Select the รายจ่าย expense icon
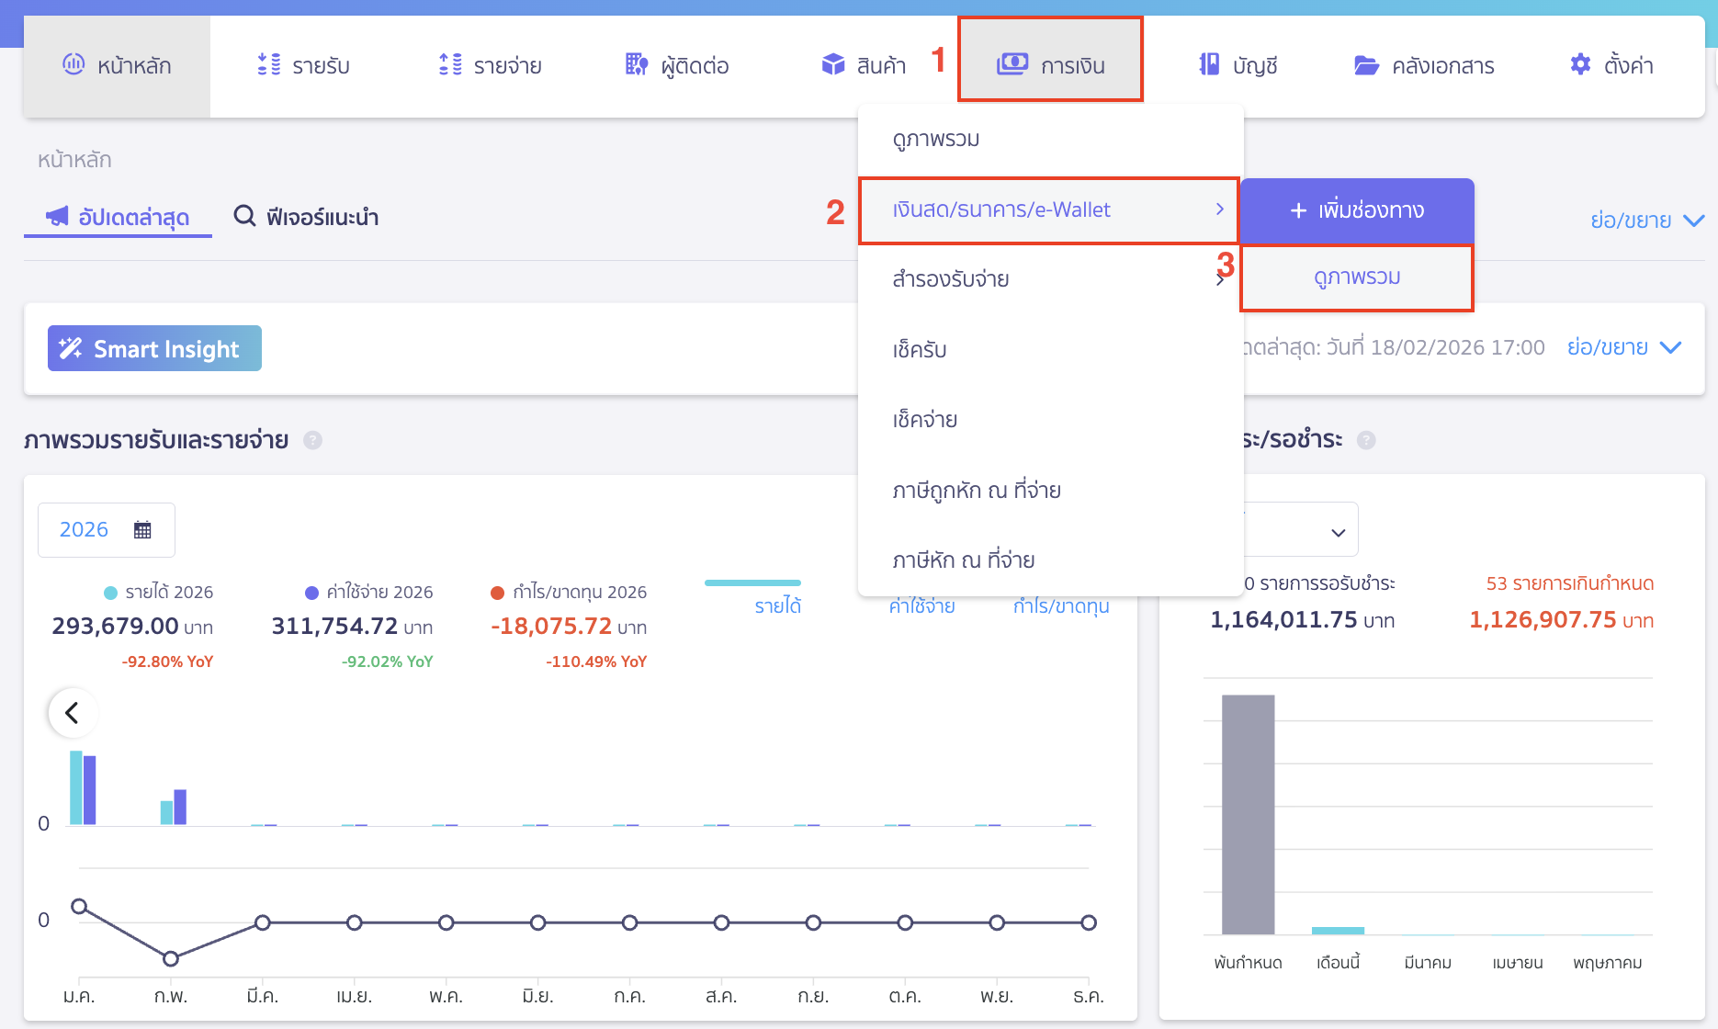The width and height of the screenshot is (1718, 1029). coord(449,64)
